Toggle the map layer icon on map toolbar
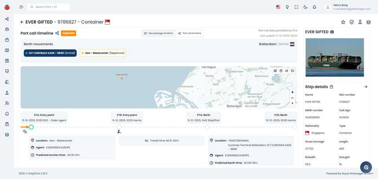Viewport: 378px width, 179px height. click(x=275, y=71)
